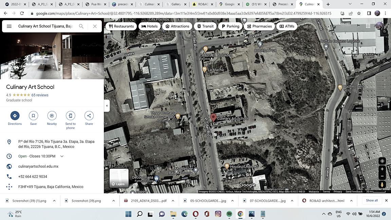Filter map by Pharmacies

point(259,26)
